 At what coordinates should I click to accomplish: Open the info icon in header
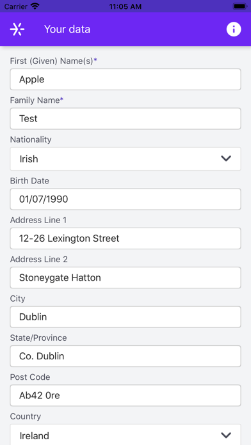(x=234, y=29)
